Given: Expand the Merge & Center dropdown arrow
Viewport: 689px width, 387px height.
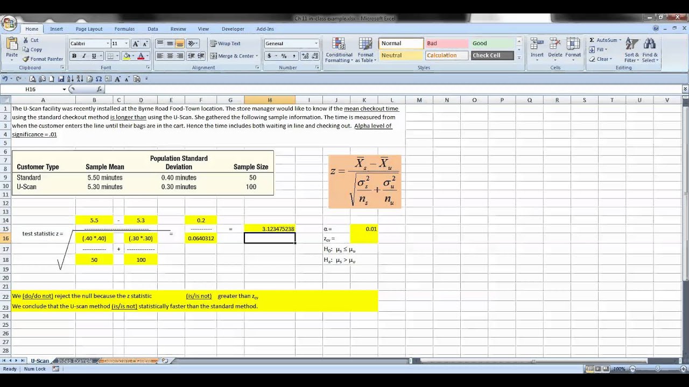Looking at the screenshot, I should pos(257,56).
